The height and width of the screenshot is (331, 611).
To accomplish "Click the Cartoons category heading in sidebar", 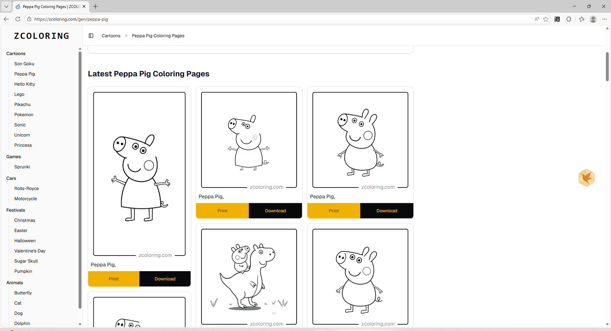I will tap(16, 53).
